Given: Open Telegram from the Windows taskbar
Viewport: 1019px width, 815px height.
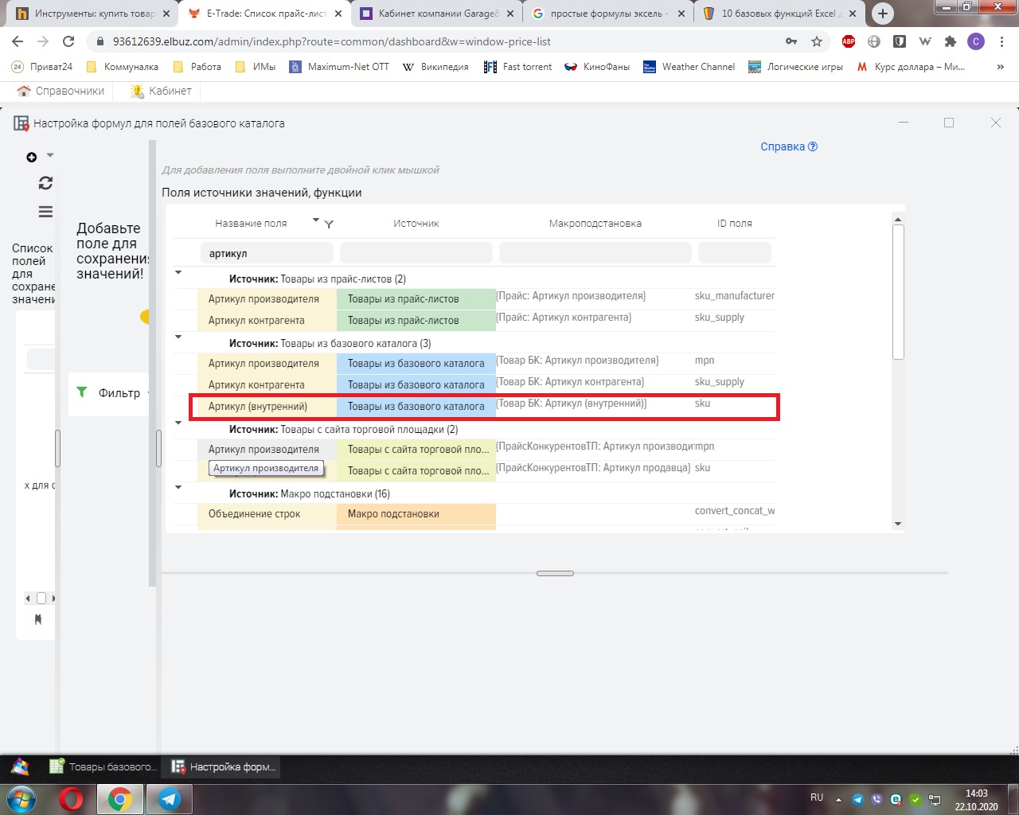Looking at the screenshot, I should (x=169, y=799).
